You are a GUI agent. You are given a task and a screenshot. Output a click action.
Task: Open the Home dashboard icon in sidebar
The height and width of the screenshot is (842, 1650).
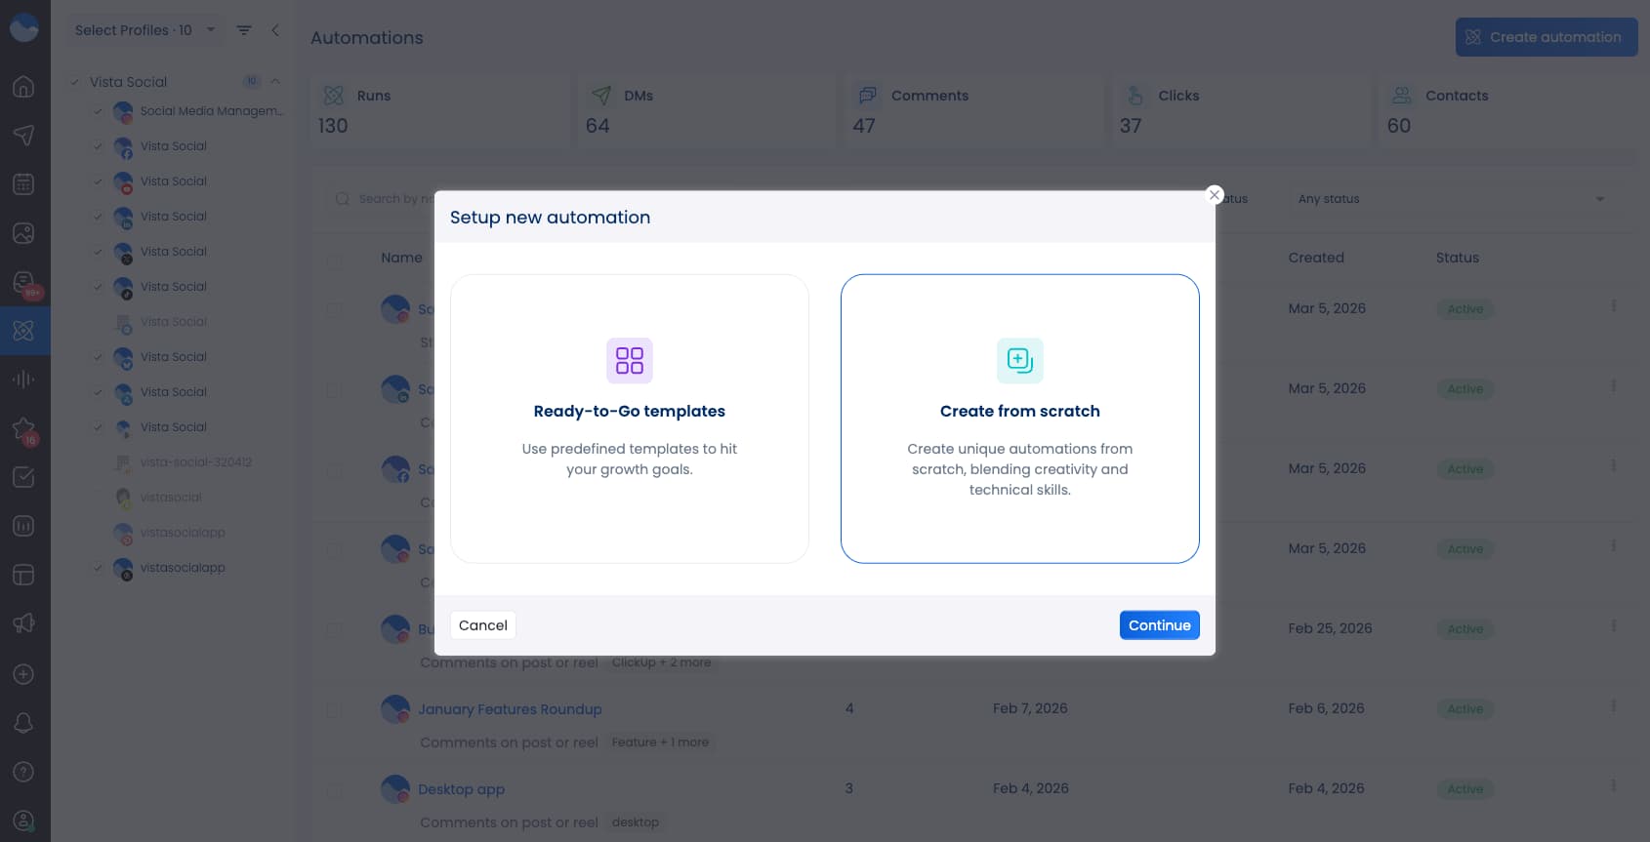[x=23, y=87]
